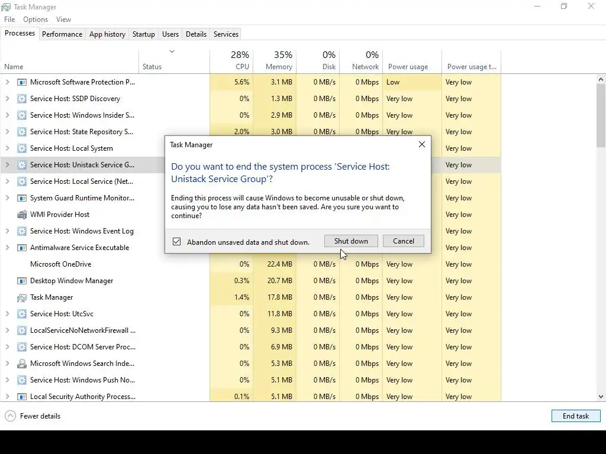This screenshot has height=454, width=606.
Task: Click the Service Host: Local Service (Net...) gear icon
Action: coord(22,181)
